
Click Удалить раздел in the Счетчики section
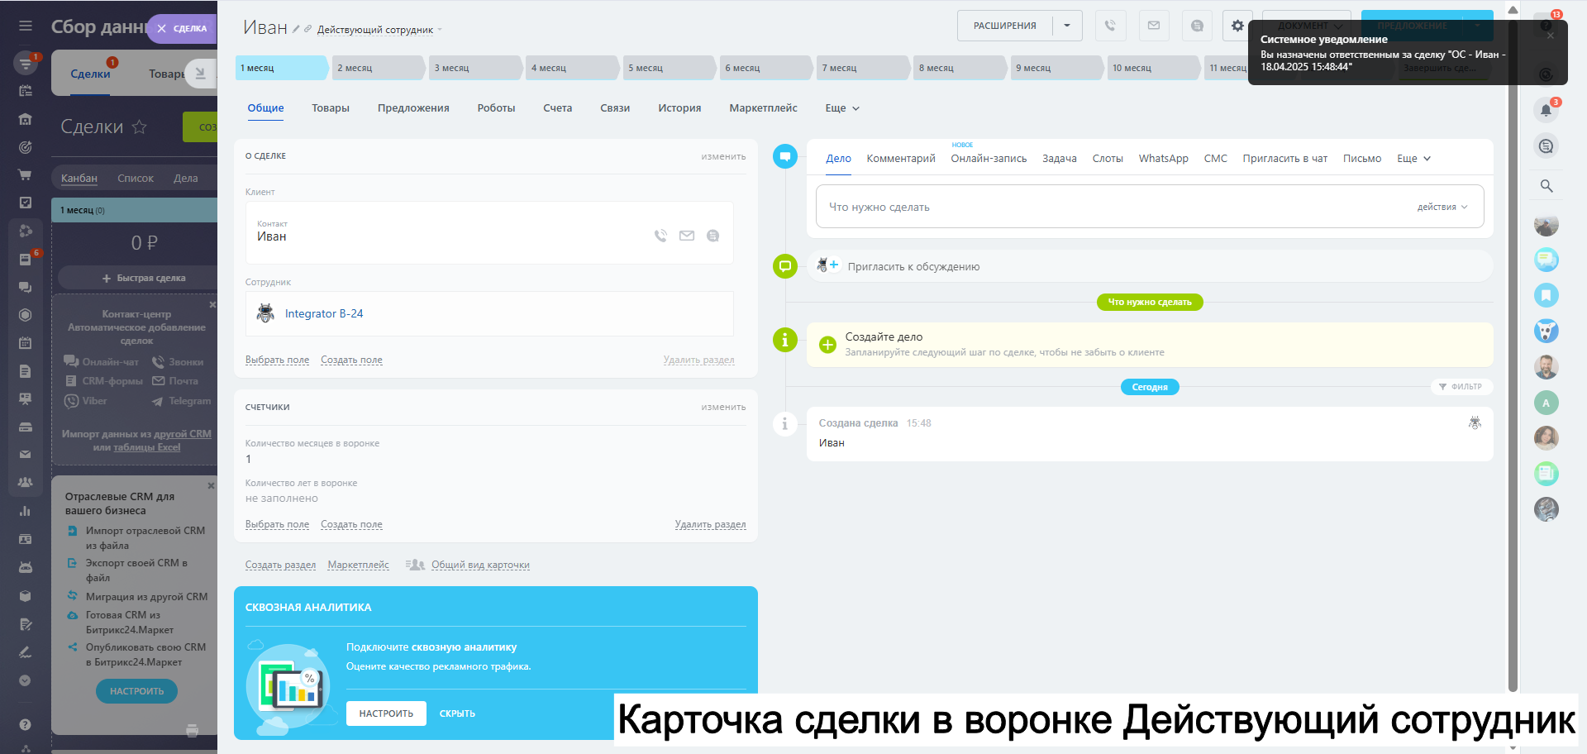[710, 524]
